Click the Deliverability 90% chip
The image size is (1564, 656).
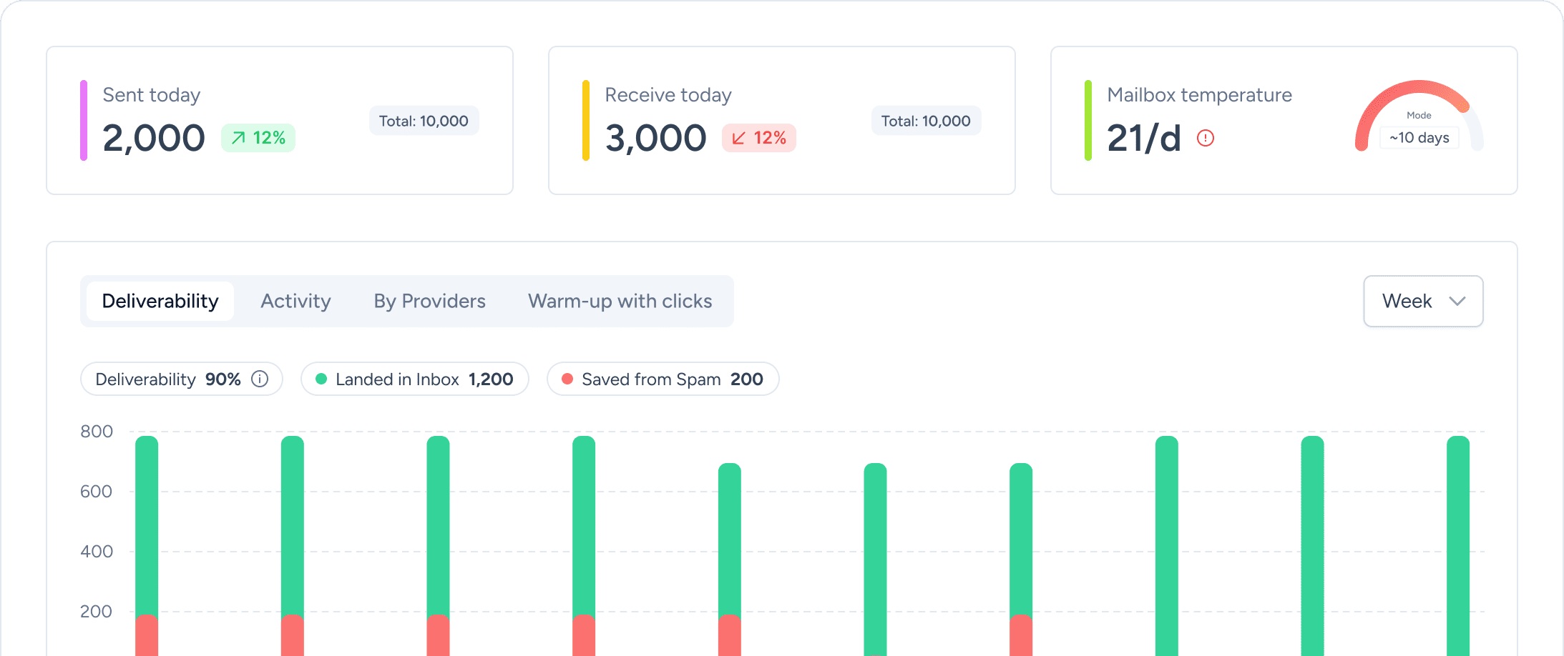182,379
